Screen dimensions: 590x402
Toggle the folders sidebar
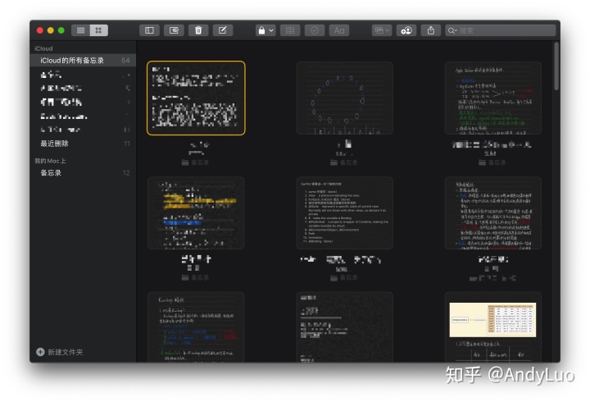pyautogui.click(x=149, y=30)
